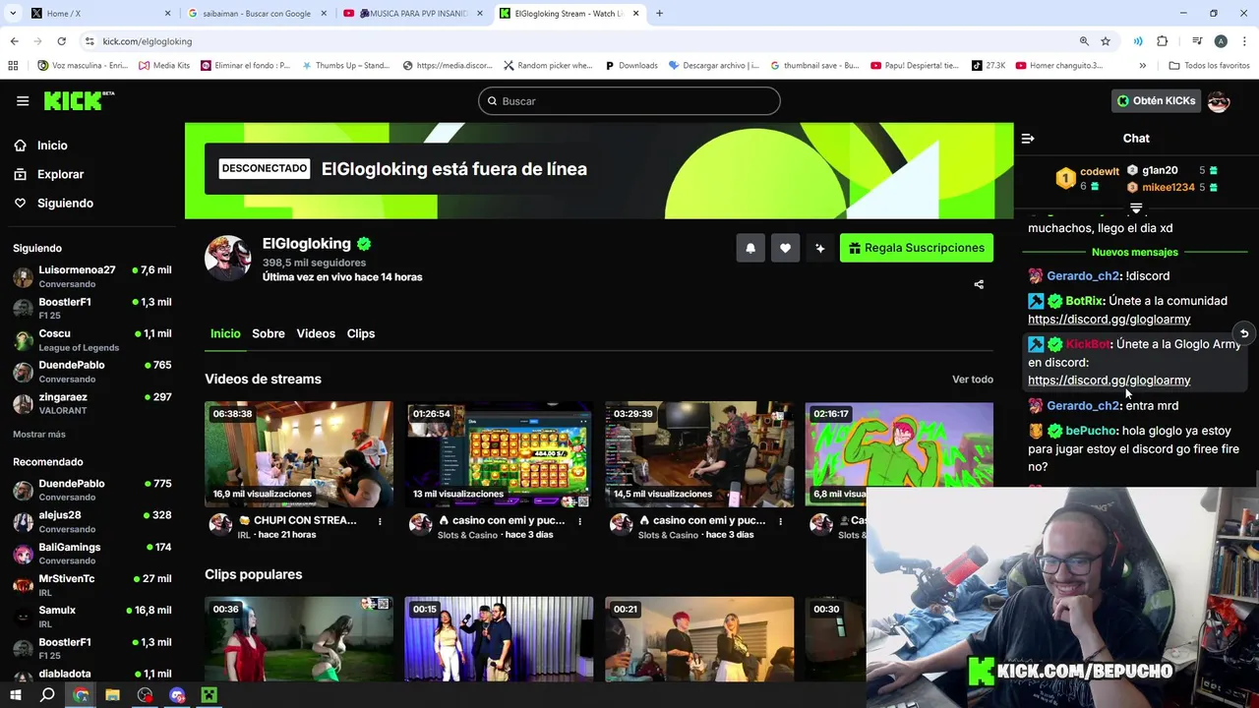Click the address bar URL
The image size is (1259, 708).
tap(148, 41)
